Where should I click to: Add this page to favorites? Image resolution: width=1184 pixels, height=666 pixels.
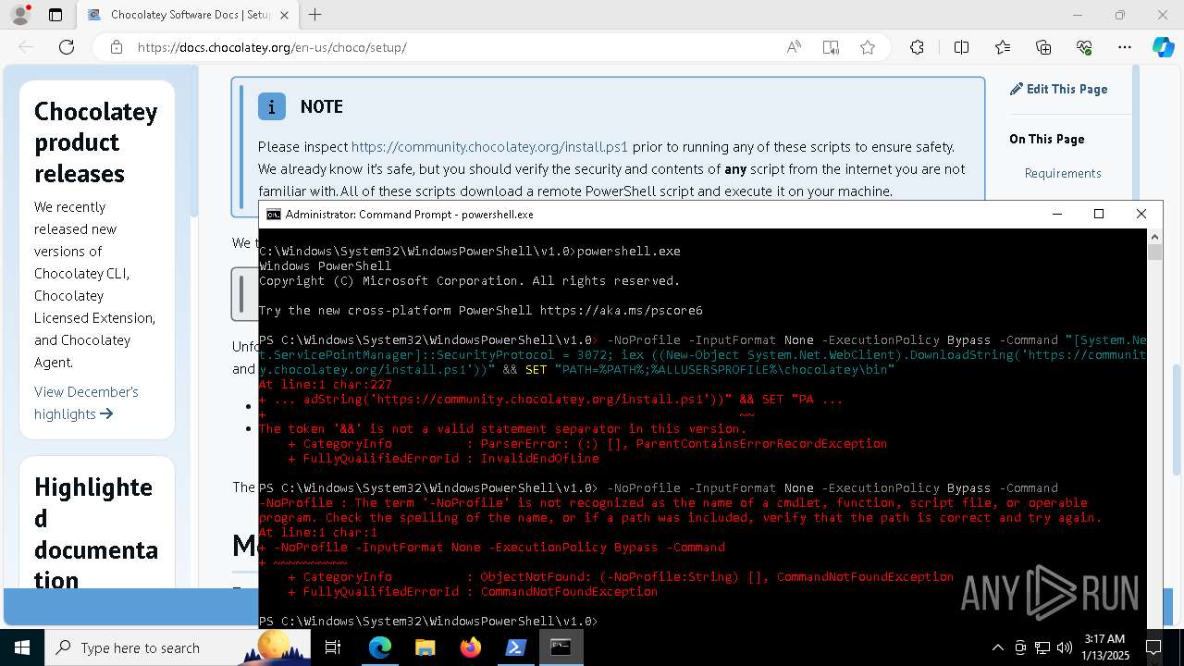tap(868, 47)
